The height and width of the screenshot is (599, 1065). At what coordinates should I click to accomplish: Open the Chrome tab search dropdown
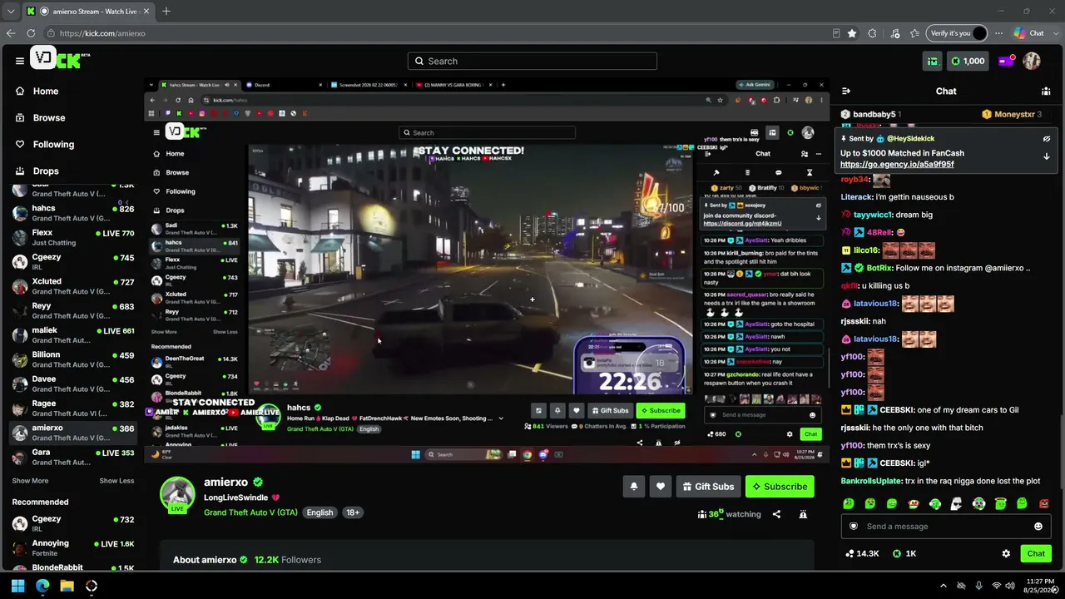point(11,11)
